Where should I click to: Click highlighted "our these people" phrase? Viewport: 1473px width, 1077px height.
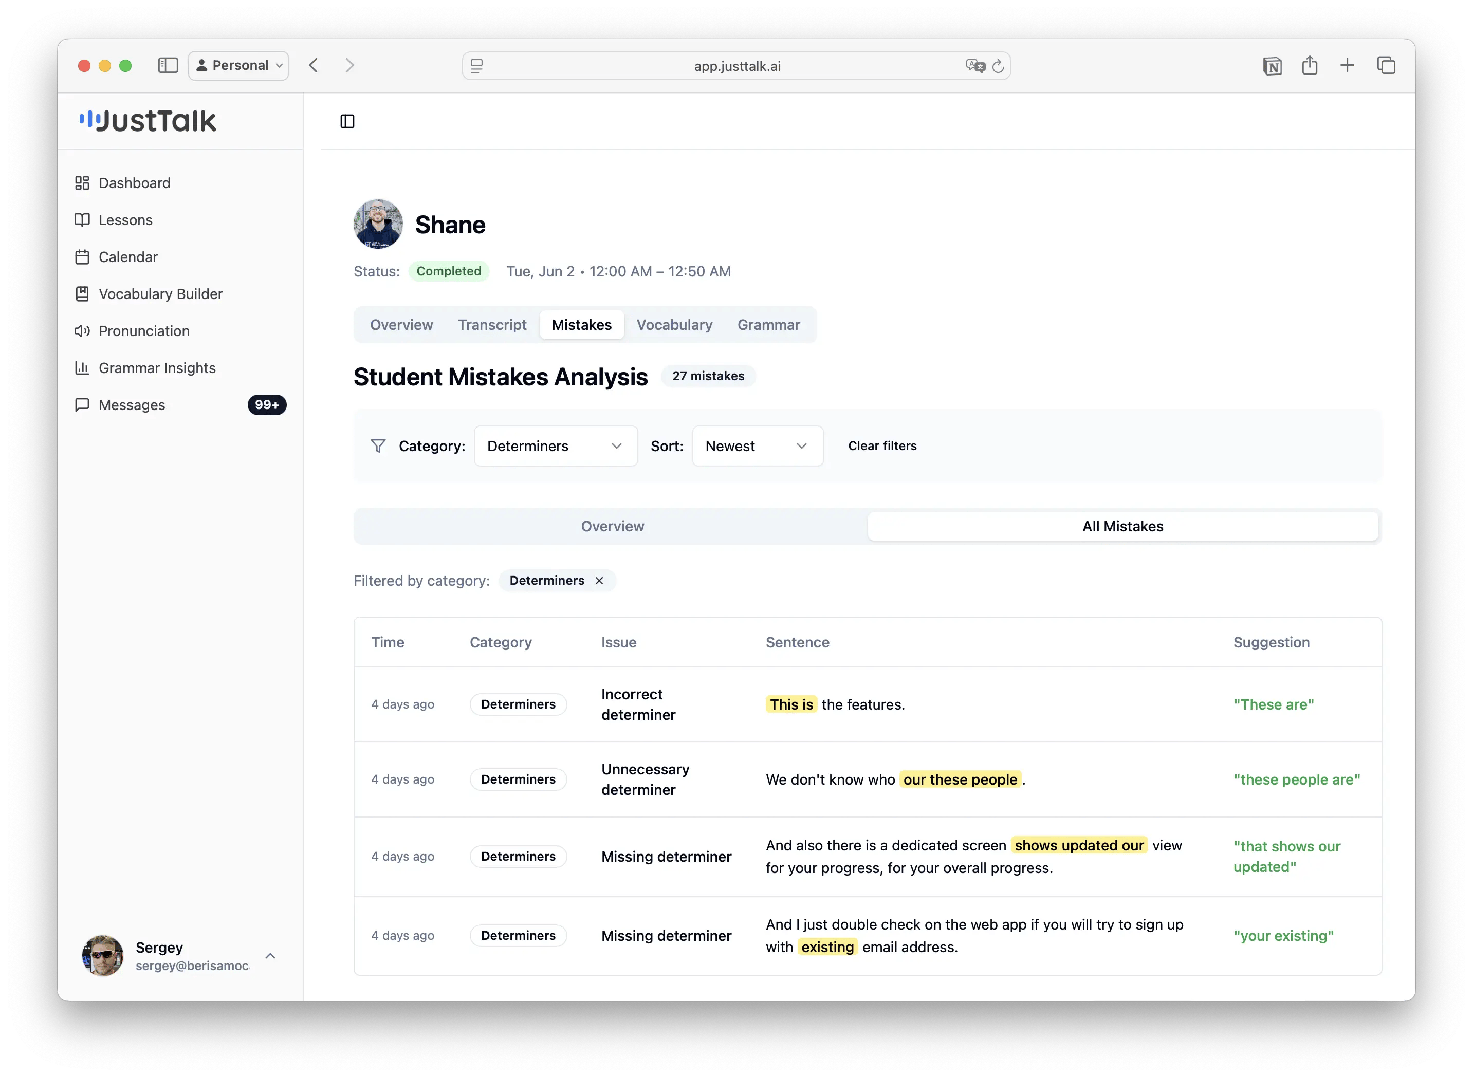click(x=960, y=779)
